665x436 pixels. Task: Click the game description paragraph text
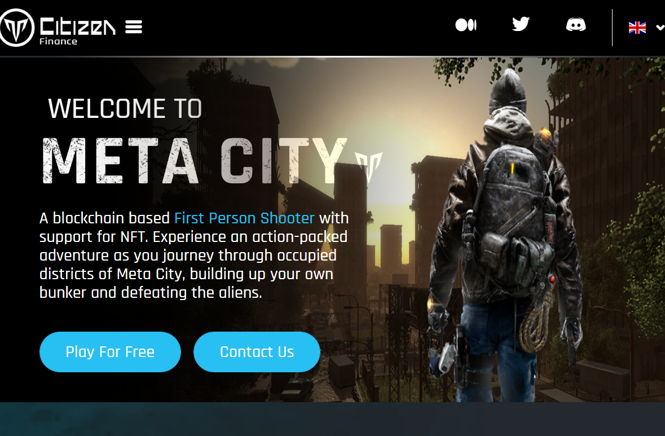pyautogui.click(x=194, y=256)
